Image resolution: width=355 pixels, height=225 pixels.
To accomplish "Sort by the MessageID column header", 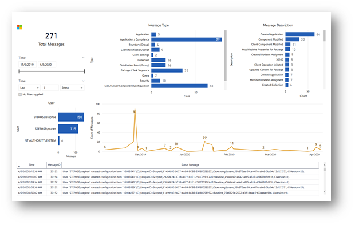I will (x=54, y=164).
